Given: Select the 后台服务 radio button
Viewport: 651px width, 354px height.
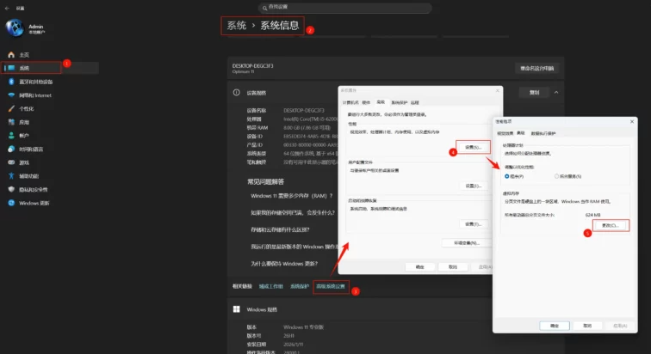Looking at the screenshot, I should point(557,175).
